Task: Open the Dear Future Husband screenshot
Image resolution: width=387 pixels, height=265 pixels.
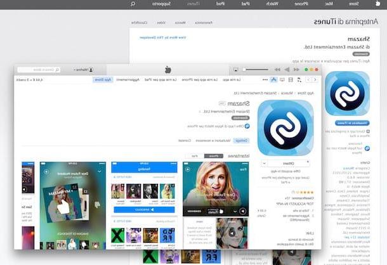Action: (73, 205)
